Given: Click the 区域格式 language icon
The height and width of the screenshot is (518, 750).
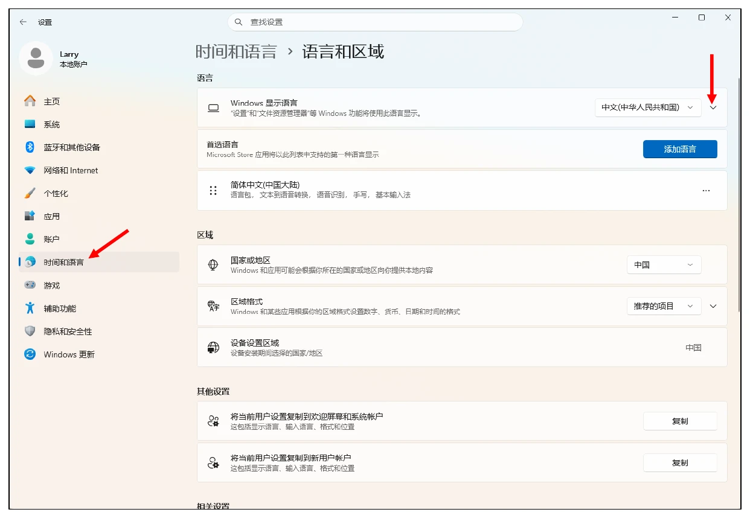Looking at the screenshot, I should [x=213, y=306].
